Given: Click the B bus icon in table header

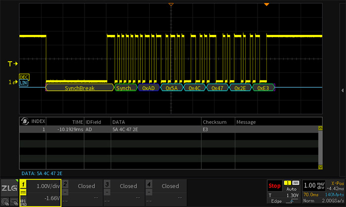Looking at the screenshot, I should point(24,121).
